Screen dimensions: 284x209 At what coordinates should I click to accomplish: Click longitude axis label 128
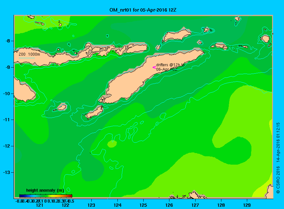[221, 205]
